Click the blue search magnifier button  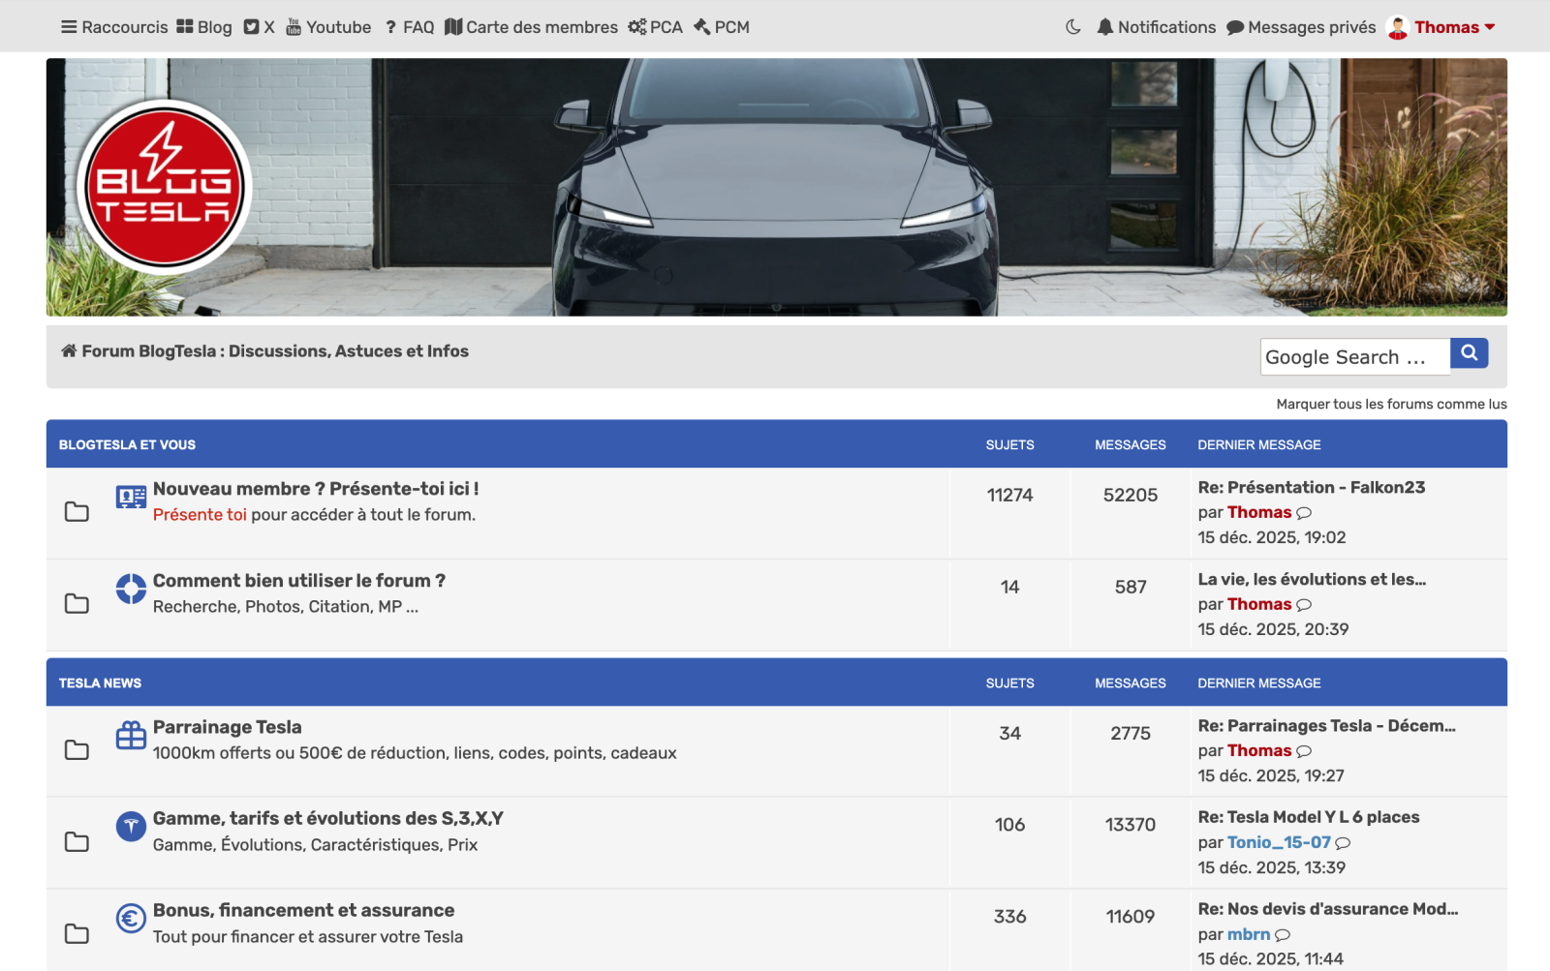(1469, 353)
